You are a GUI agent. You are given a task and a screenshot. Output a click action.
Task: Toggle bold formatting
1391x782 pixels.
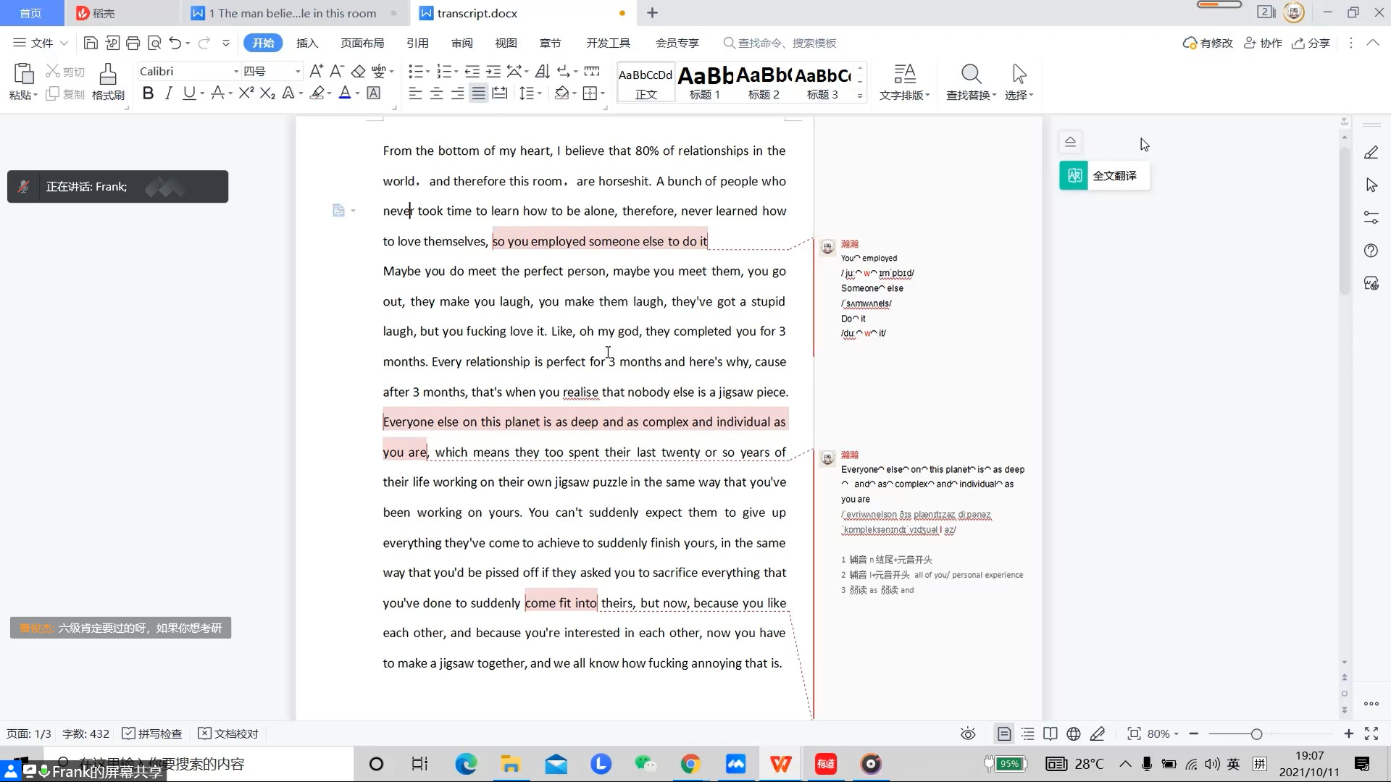(148, 93)
